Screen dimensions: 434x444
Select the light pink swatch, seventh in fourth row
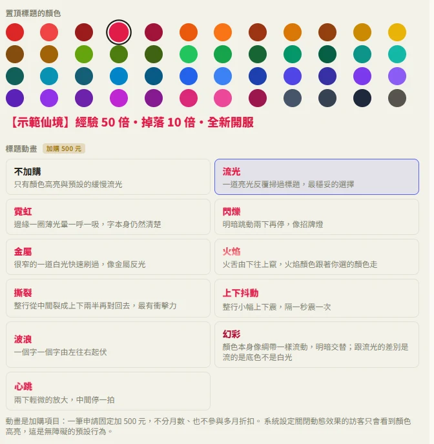tap(223, 98)
